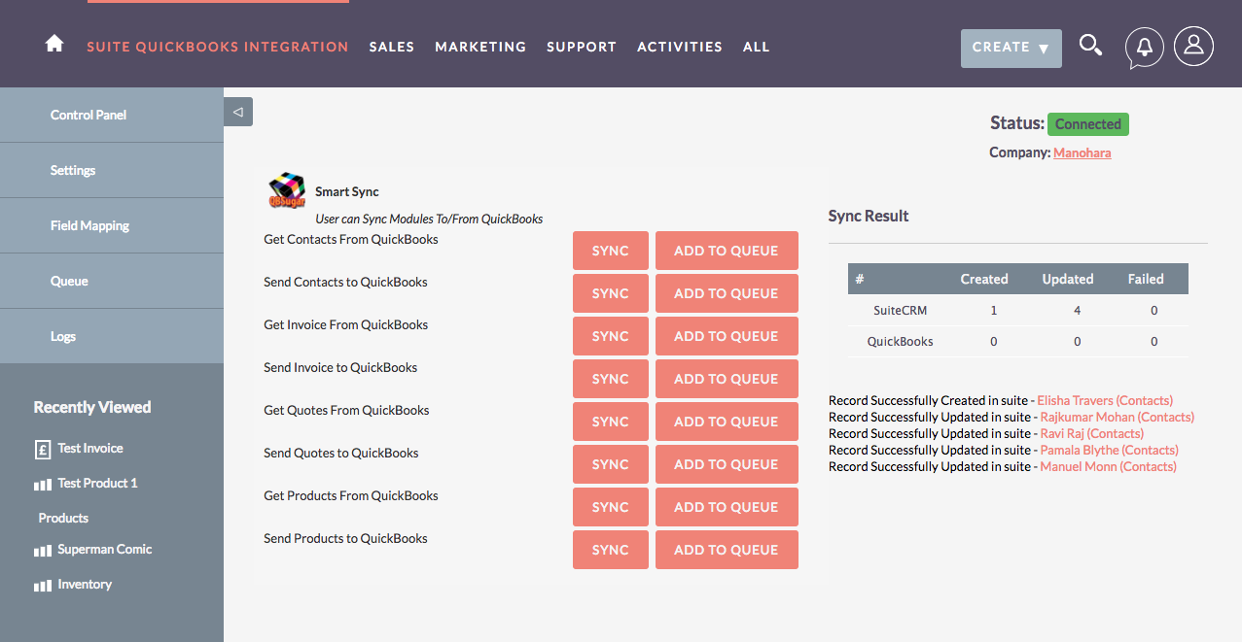Open notifications bell icon

[1145, 47]
